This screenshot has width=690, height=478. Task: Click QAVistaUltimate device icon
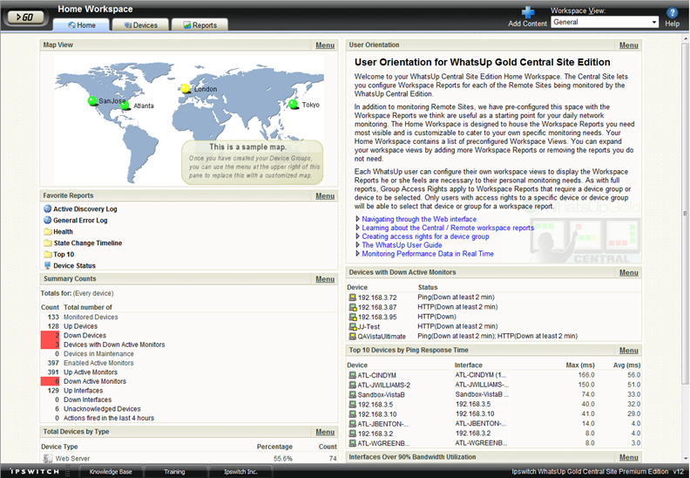click(352, 336)
